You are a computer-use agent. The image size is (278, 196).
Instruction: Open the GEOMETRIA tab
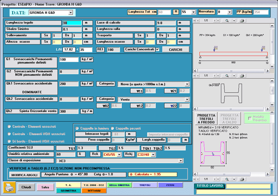click(x=69, y=191)
